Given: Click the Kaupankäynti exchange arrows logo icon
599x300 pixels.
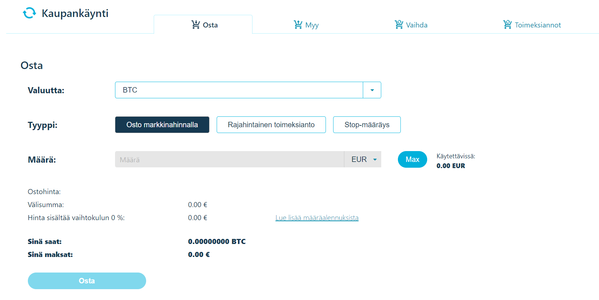Looking at the screenshot, I should [30, 13].
